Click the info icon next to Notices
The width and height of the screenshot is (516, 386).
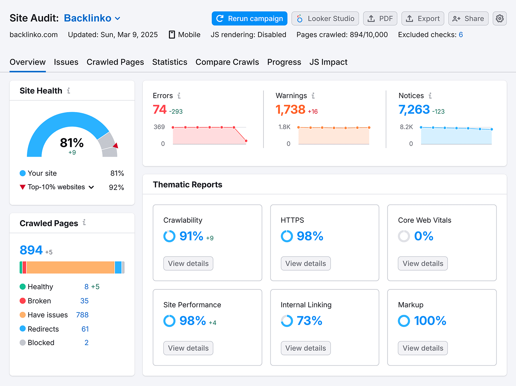tap(430, 96)
